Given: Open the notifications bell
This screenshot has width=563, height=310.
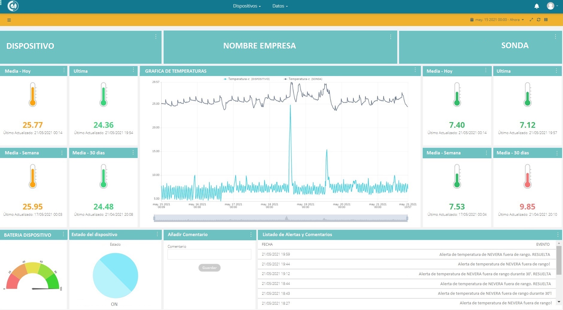Looking at the screenshot, I should click(537, 6).
